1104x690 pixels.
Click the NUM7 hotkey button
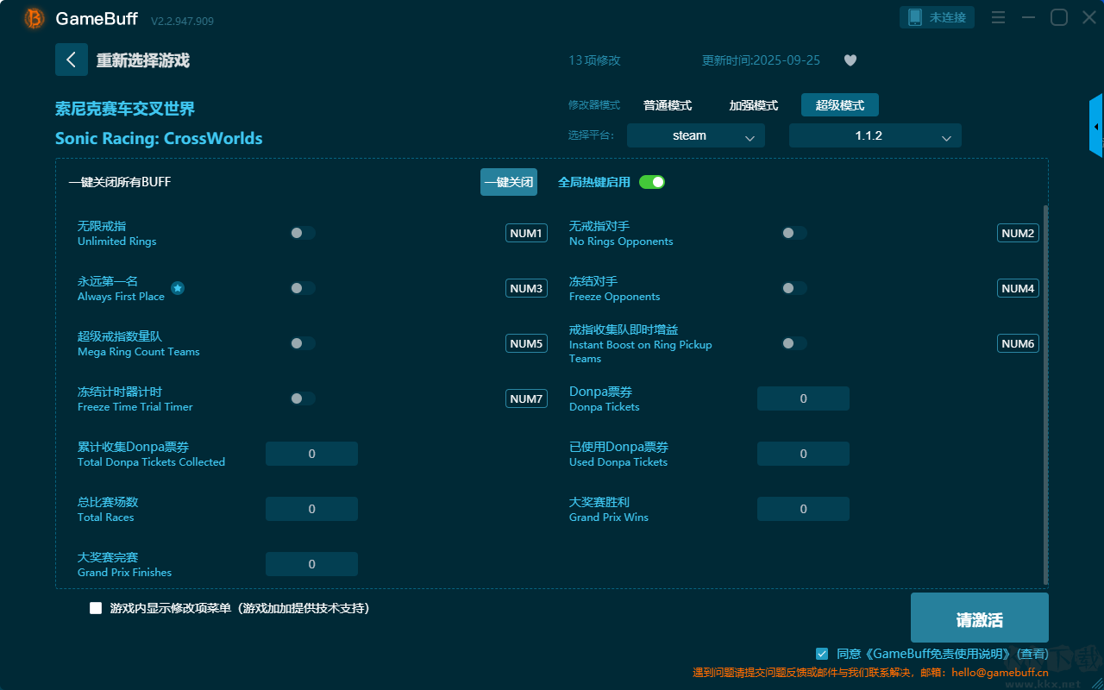pos(526,398)
